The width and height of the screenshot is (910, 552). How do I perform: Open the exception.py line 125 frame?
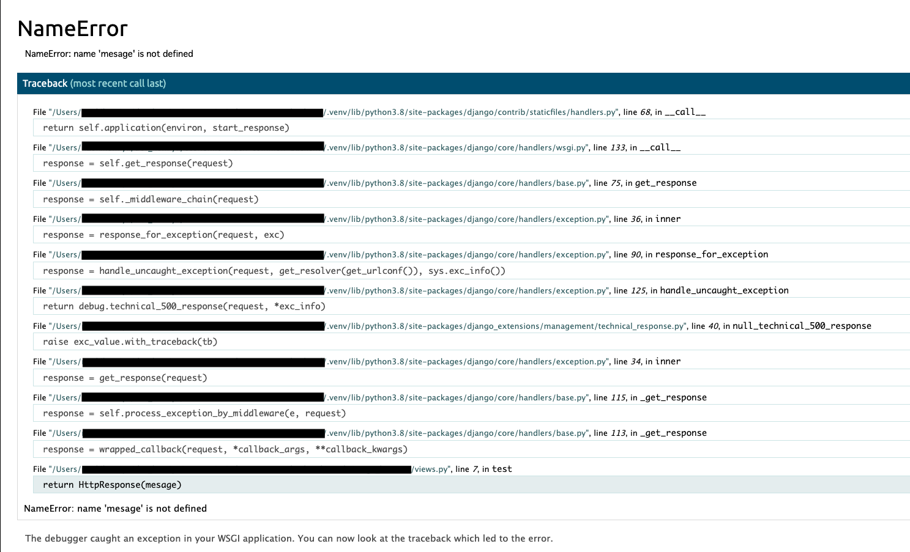(411, 290)
